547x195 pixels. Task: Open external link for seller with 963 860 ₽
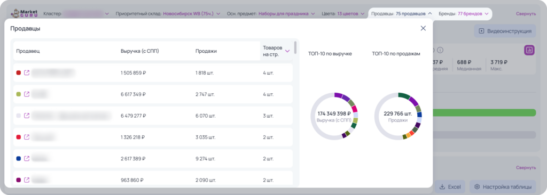[27, 180]
